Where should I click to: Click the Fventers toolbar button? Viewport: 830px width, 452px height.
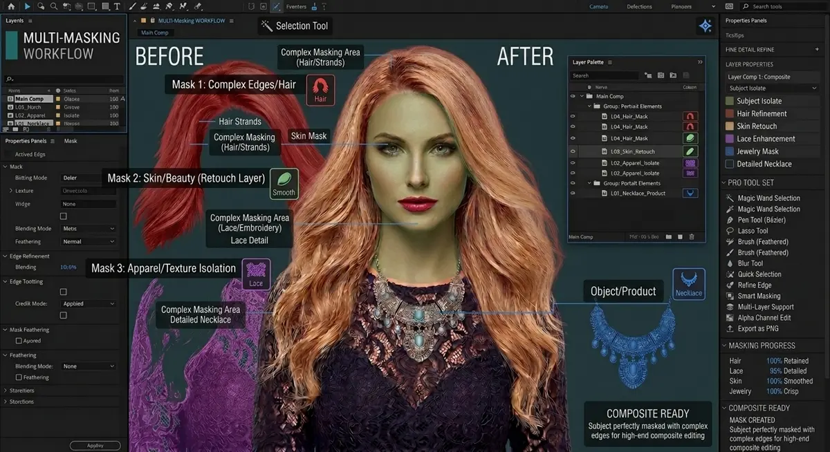pos(296,6)
